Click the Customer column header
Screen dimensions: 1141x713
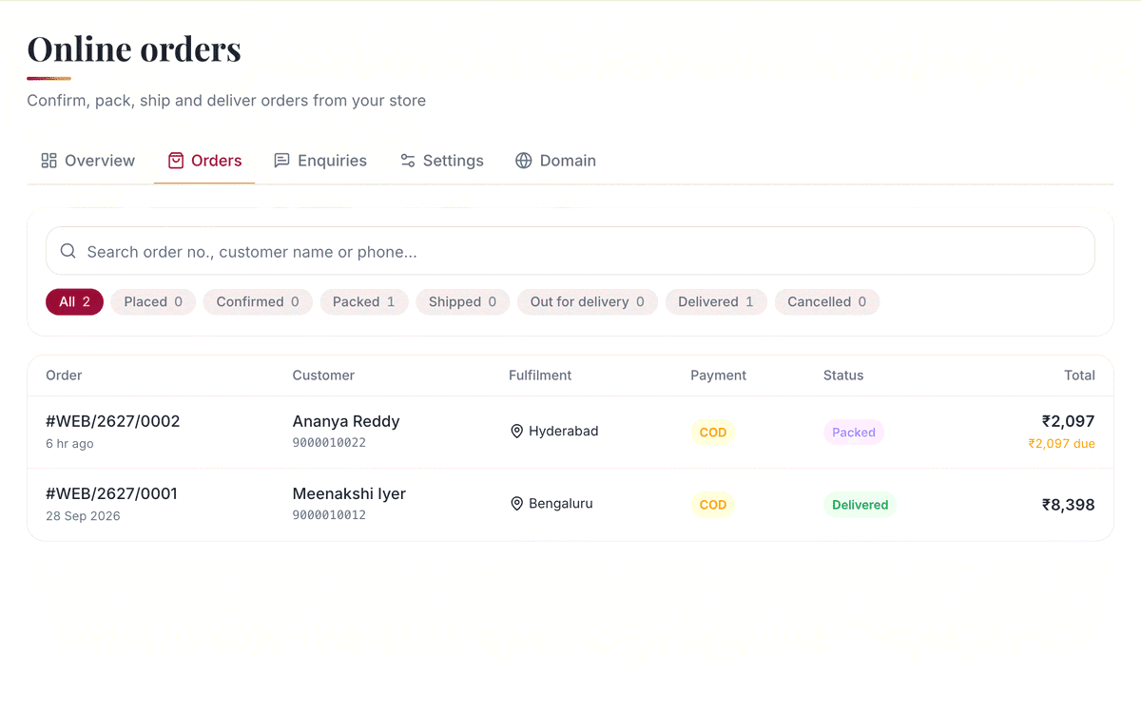[323, 376]
